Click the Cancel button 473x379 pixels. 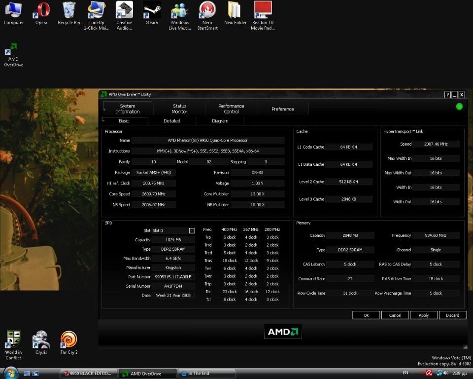click(395, 315)
